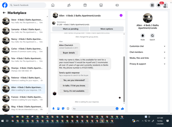Screen dimensions: 172x127
Task: Open Meg's conversation in the list
Action: pyautogui.click(x=23, y=108)
